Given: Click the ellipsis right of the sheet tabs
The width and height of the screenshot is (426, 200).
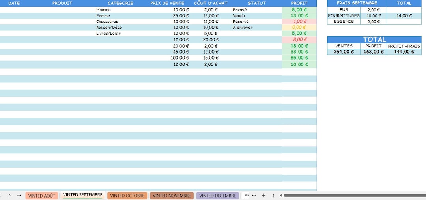Looking at the screenshot, I should click(254, 195).
